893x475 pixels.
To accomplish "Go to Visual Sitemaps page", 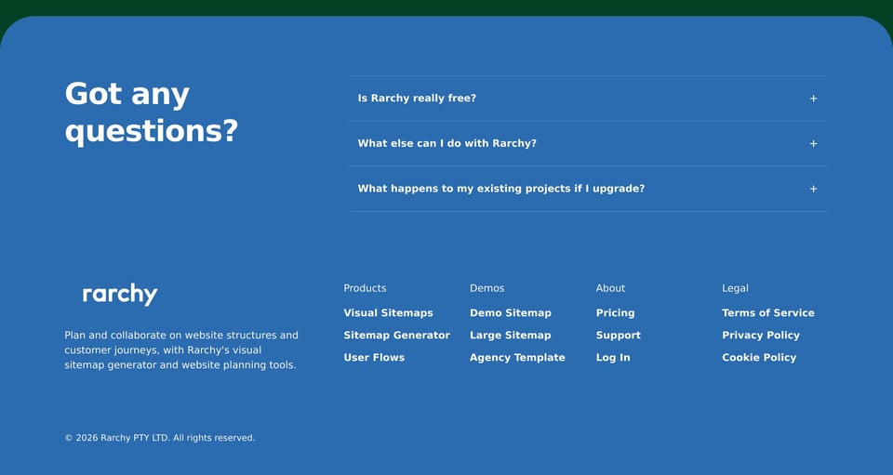I will [388, 313].
